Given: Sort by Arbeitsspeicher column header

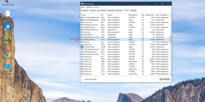Looking at the screenshot, I should pos(150,15).
